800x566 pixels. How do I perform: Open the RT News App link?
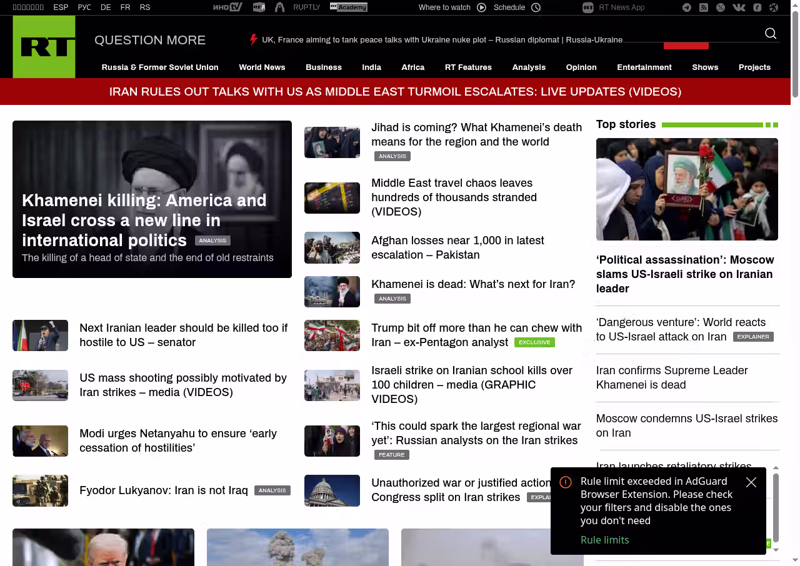pos(621,7)
